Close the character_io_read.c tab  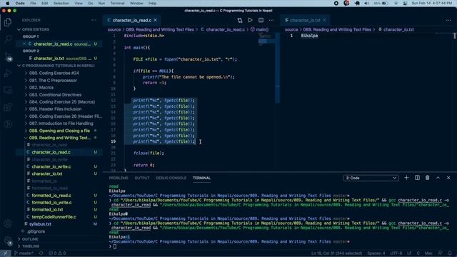click(156, 20)
